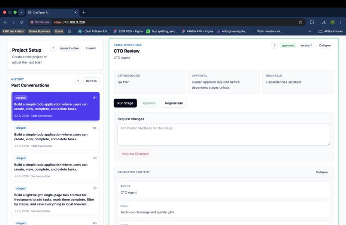Click CTO Agent value in Agent field
Screen dimensions: 346x225
pyautogui.click(x=128, y=192)
